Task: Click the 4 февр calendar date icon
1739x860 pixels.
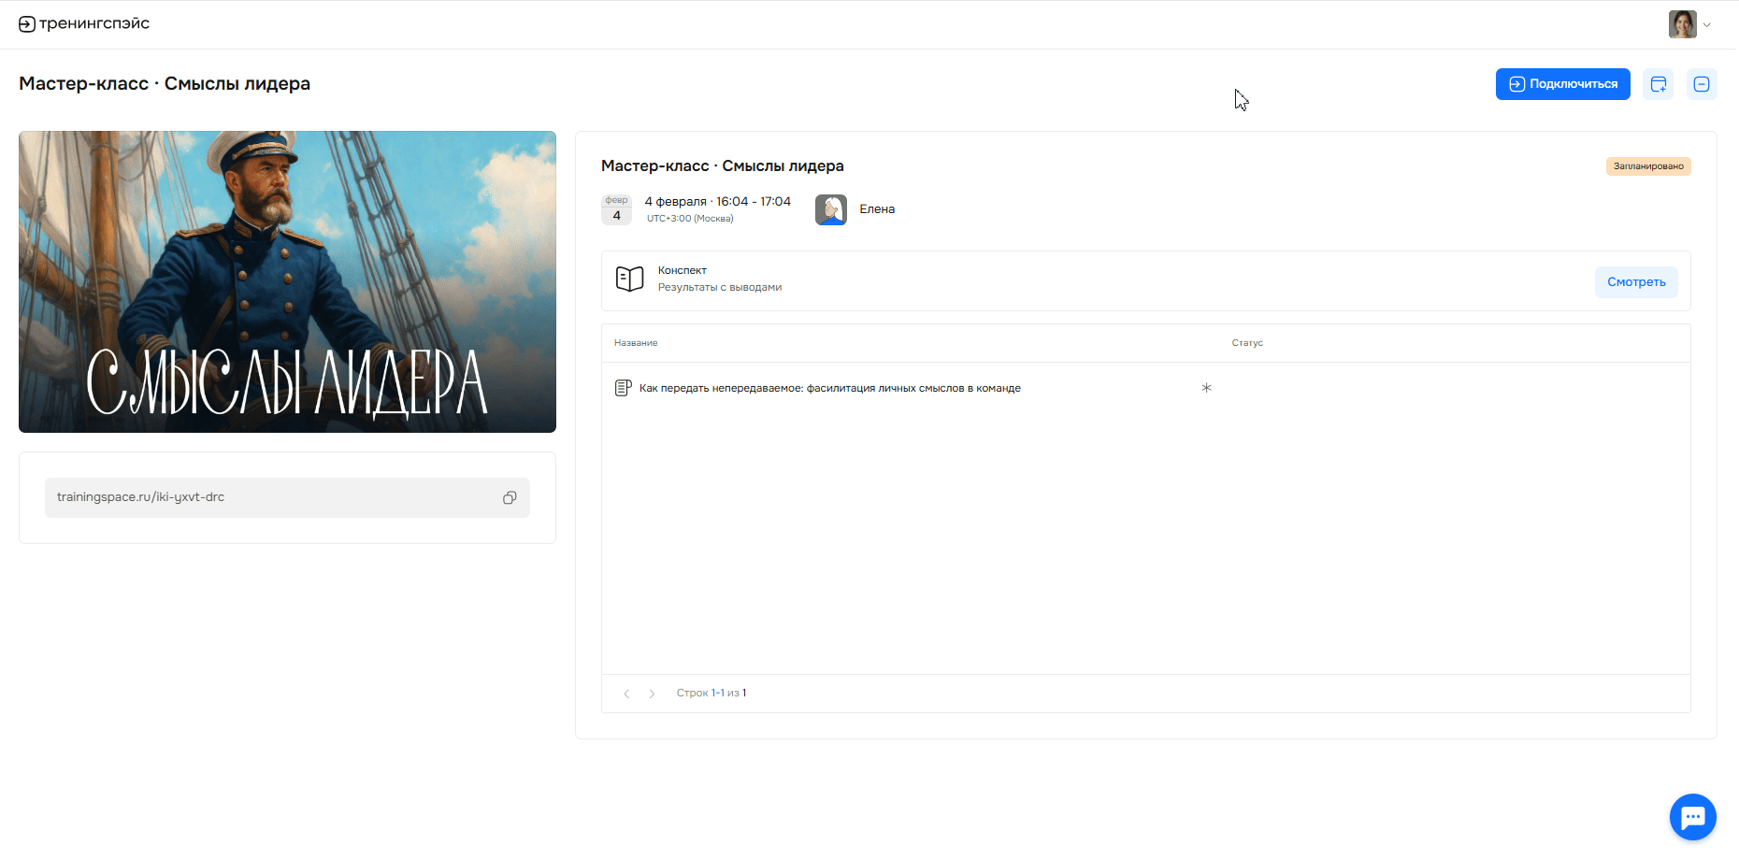Action: coord(616,209)
